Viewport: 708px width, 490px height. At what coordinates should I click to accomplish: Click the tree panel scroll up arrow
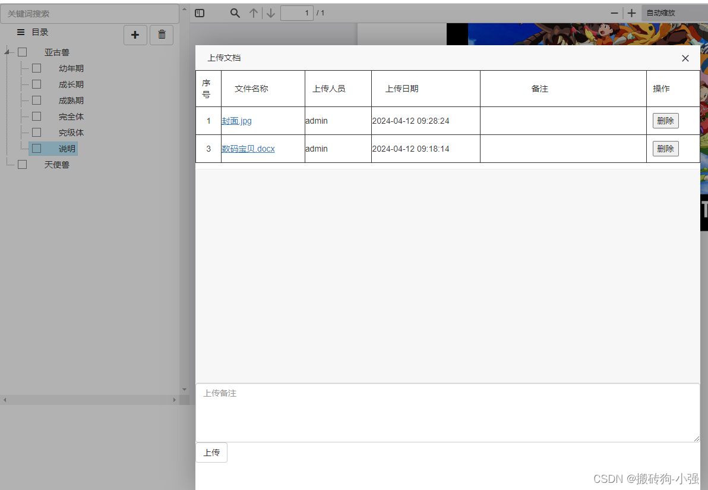(184, 9)
